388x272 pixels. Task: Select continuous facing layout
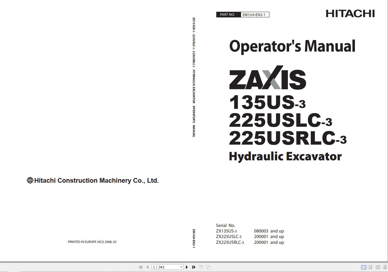(x=385, y=267)
